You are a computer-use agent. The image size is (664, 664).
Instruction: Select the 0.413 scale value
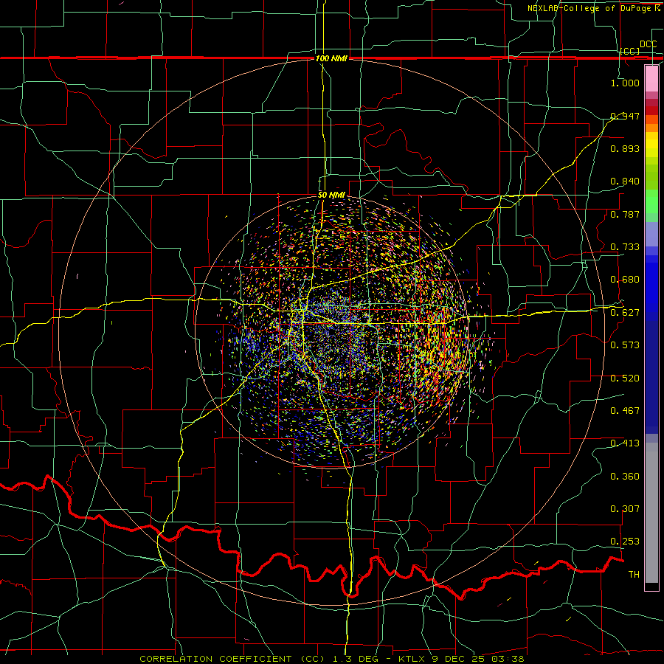coord(625,443)
